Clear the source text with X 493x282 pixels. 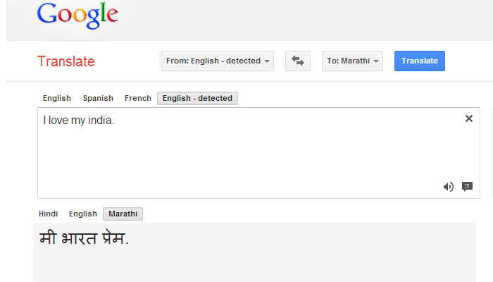(x=468, y=119)
